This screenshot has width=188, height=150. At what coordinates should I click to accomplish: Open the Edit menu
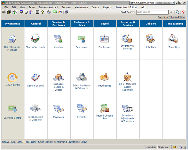[14, 7]
